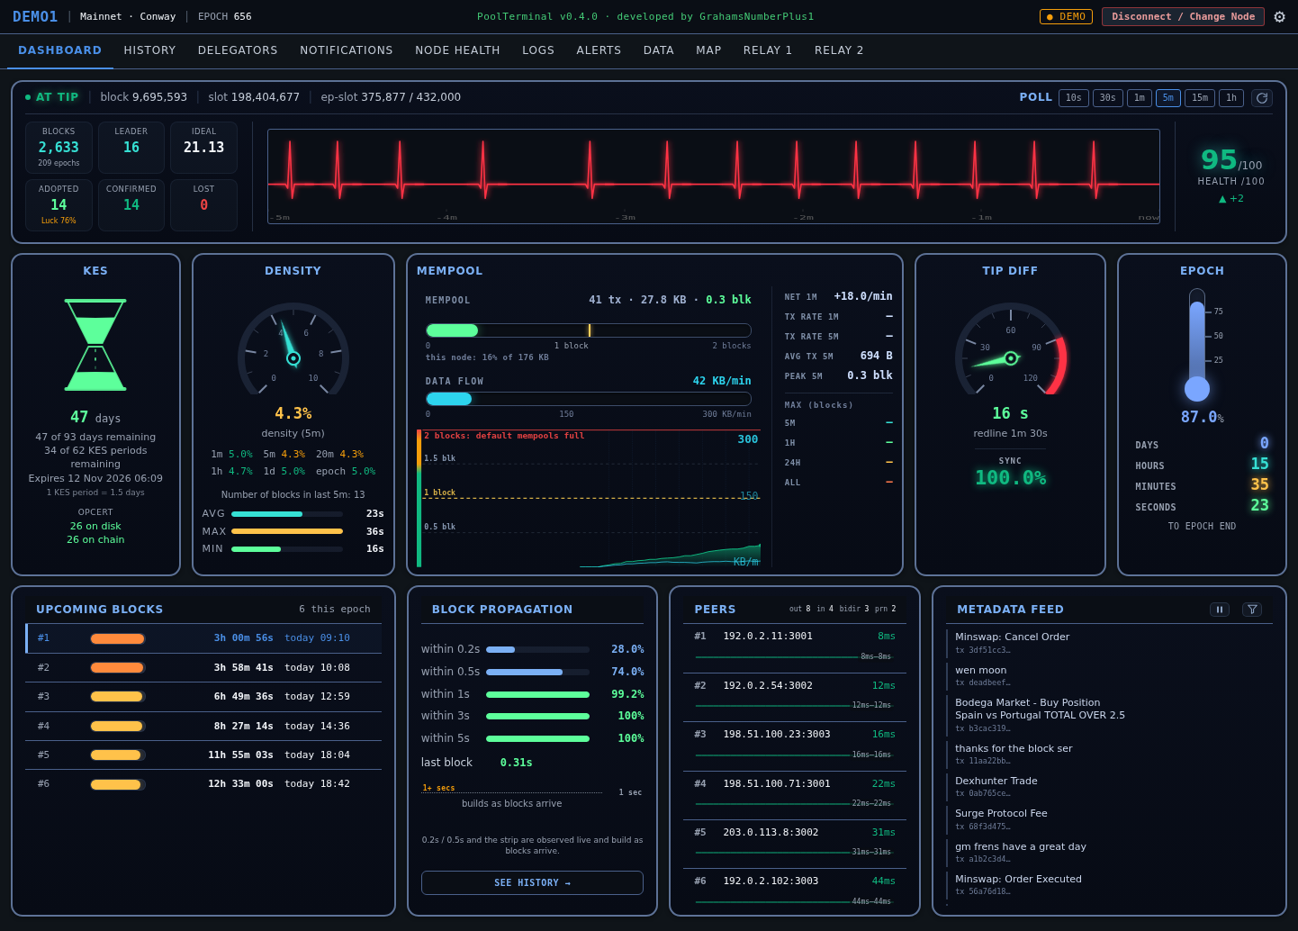Image resolution: width=1298 pixels, height=931 pixels.
Task: Select upcoming block #1 row
Action: coord(203,638)
